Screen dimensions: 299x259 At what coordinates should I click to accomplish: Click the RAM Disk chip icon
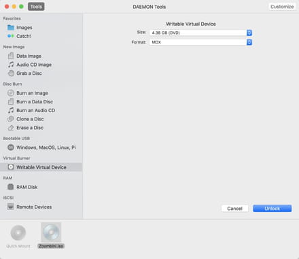pos(11,187)
